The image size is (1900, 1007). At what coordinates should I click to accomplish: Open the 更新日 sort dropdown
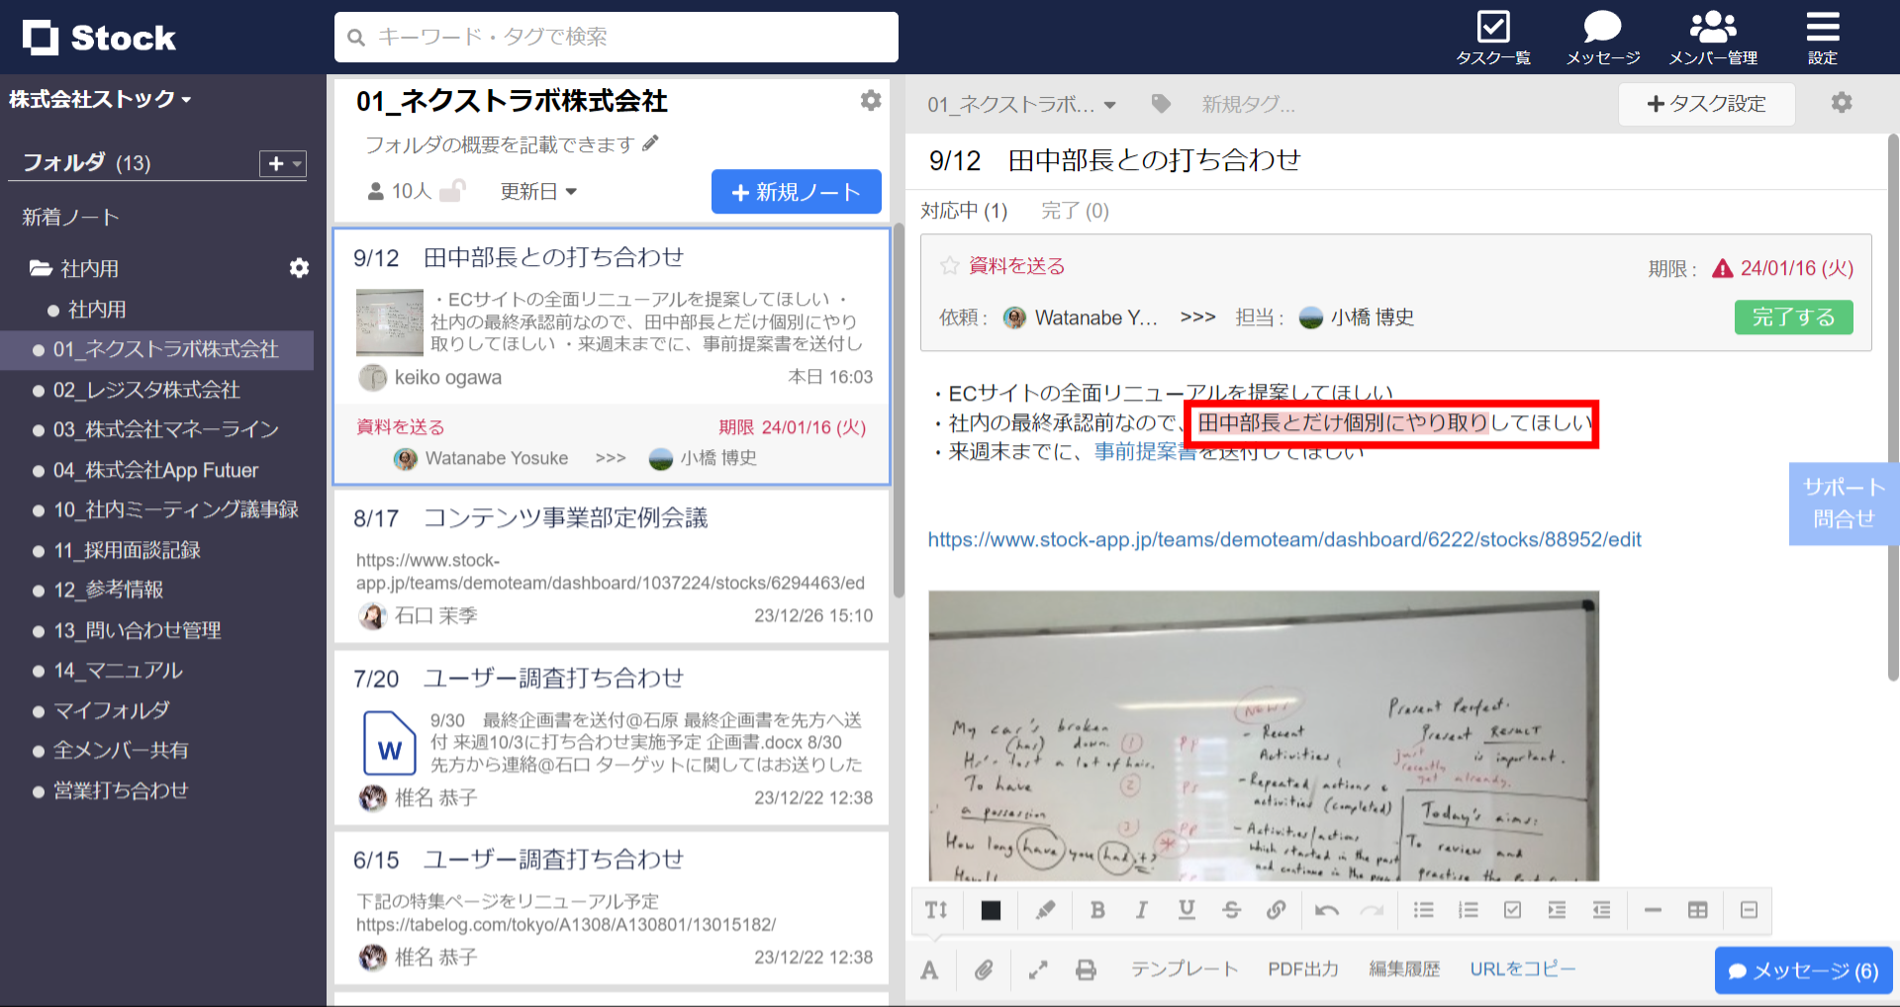click(x=538, y=191)
